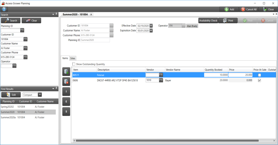Check Price At Sale for Fescue row
The height and width of the screenshot is (145, 278).
(x=260, y=75)
